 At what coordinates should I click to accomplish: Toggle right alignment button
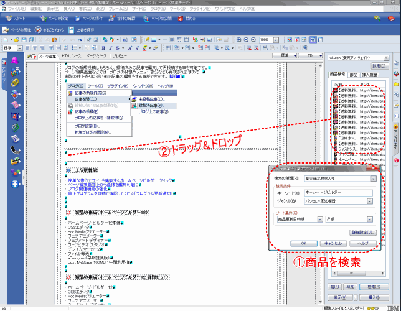point(42,48)
